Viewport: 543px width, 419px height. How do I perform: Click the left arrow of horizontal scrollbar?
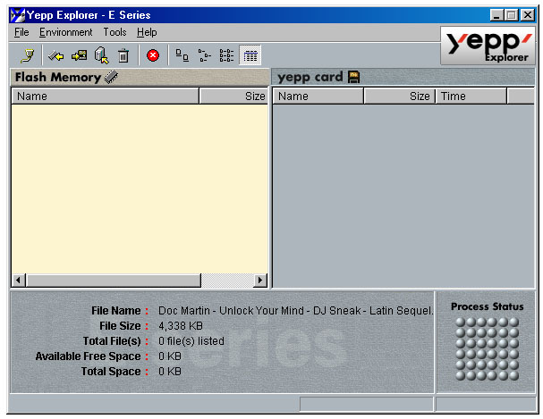pyautogui.click(x=19, y=280)
